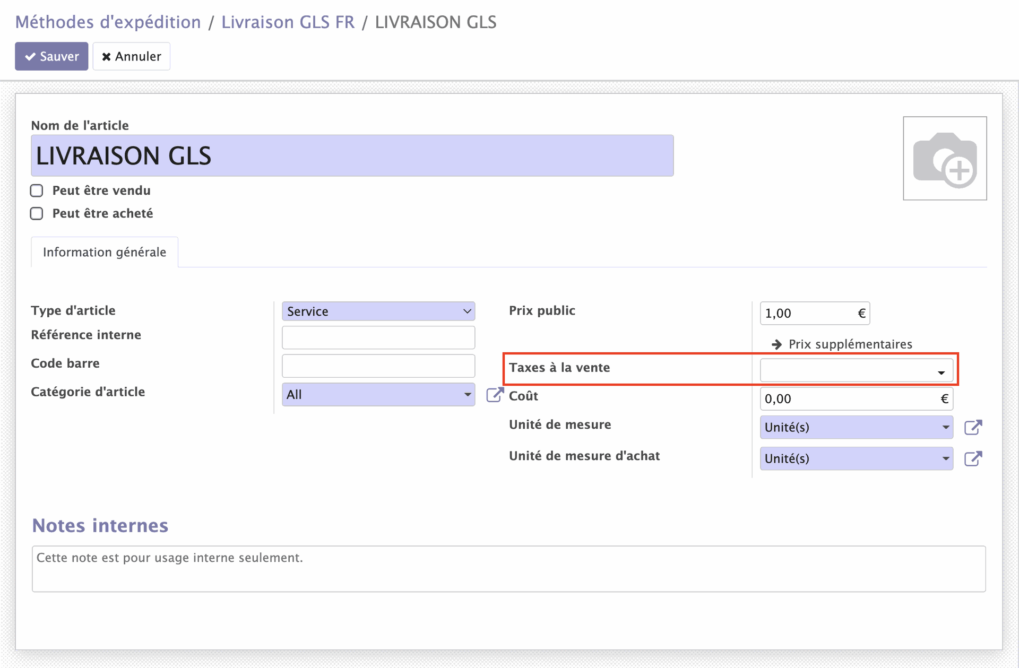The width and height of the screenshot is (1019, 668).
Task: Click the Référence interne input field
Action: 378,337
